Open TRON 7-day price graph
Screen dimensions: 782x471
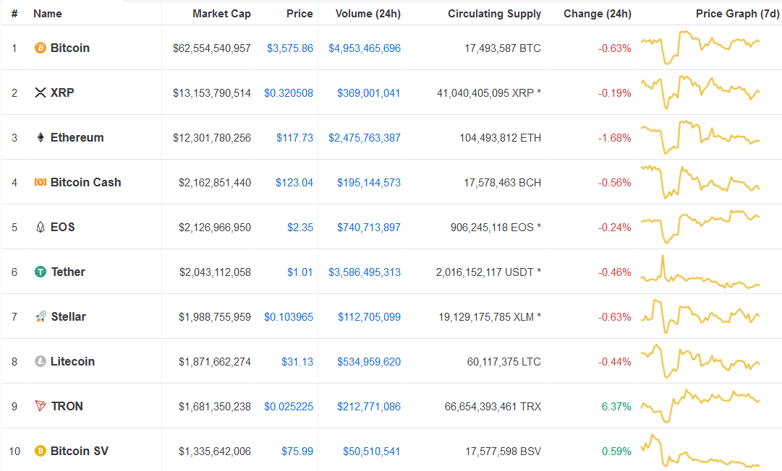[700, 406]
